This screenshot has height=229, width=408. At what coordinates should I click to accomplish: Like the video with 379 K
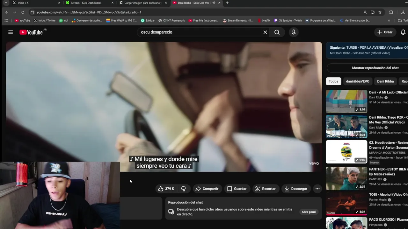point(166,189)
